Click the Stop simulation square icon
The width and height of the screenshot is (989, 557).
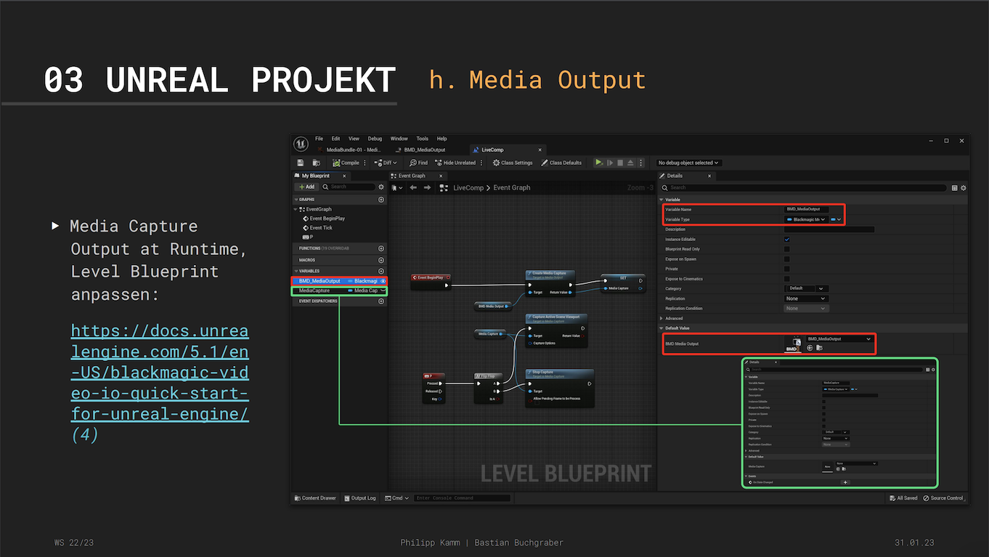pos(620,163)
